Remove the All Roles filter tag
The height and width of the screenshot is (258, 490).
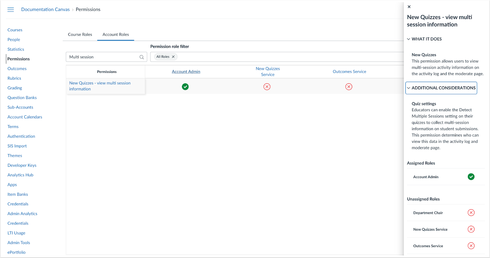(x=173, y=57)
